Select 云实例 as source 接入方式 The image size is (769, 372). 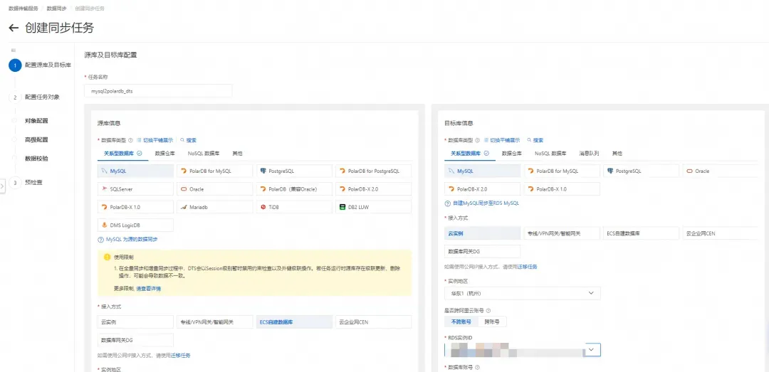pyautogui.click(x=136, y=322)
